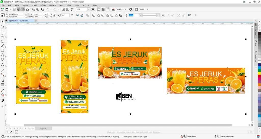Select the Shape edit tool

(3, 26)
